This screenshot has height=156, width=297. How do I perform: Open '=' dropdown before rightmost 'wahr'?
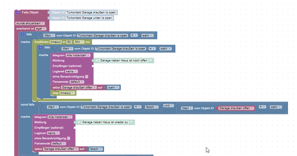click(x=262, y=107)
